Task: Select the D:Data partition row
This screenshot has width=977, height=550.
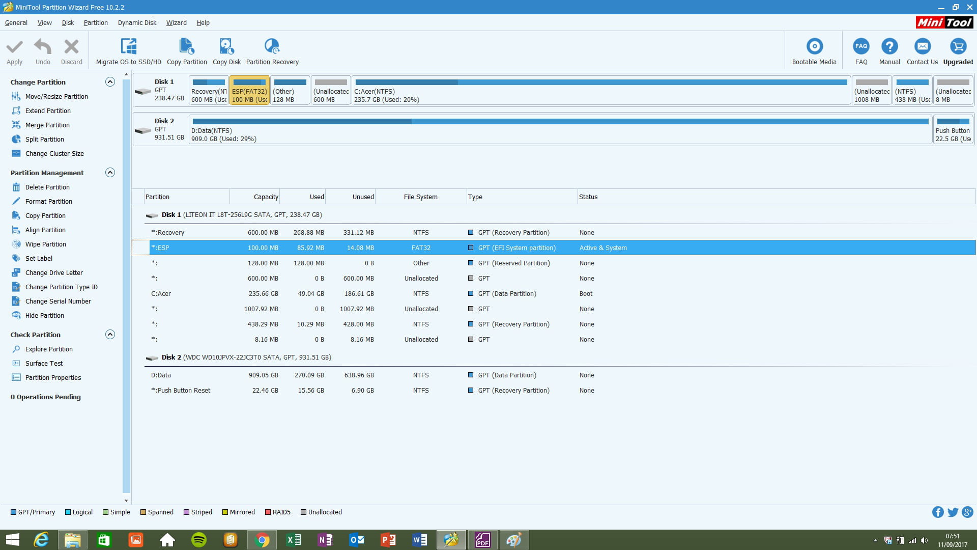Action: [554, 375]
